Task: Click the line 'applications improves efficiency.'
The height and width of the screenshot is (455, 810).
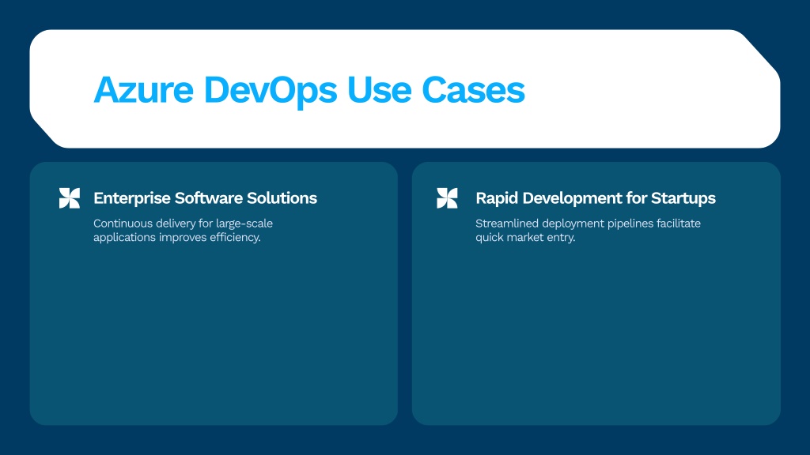Action: (176, 238)
